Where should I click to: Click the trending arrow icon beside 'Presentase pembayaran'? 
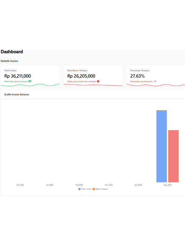[x=155, y=81]
